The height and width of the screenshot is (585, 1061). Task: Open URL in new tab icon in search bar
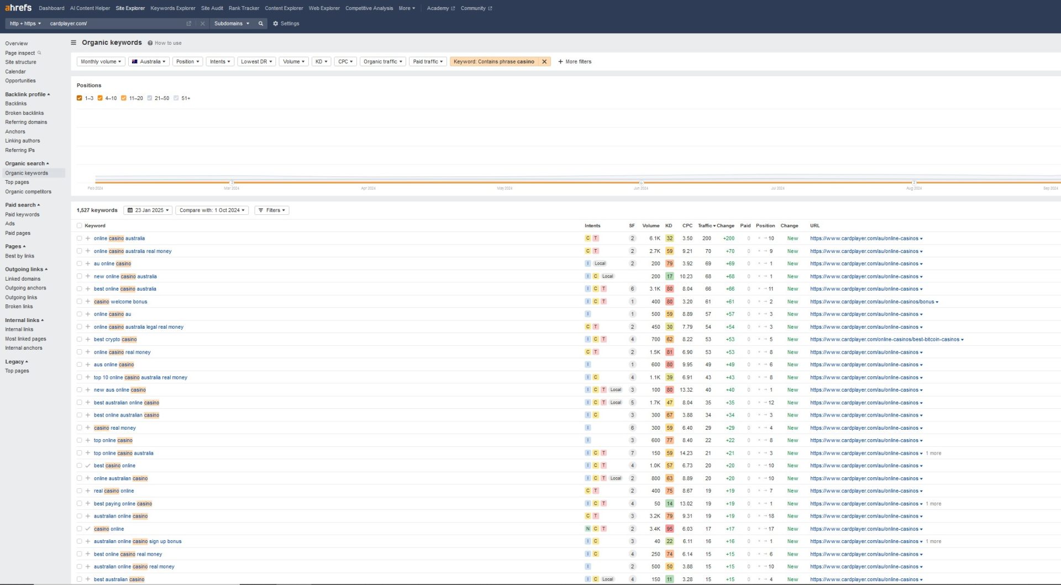(189, 23)
